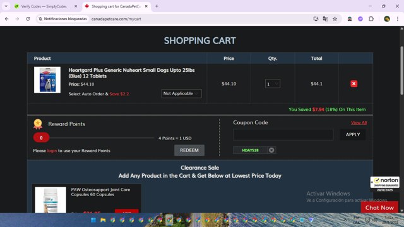404x227 pixels.
Task: Click the Norton Shopping Guarantee badge
Action: click(384, 182)
